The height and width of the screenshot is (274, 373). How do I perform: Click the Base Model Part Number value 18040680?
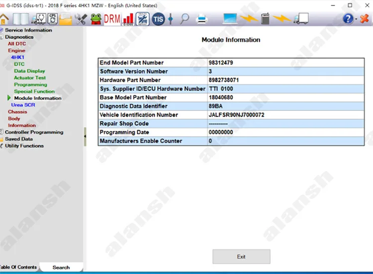(x=221, y=97)
